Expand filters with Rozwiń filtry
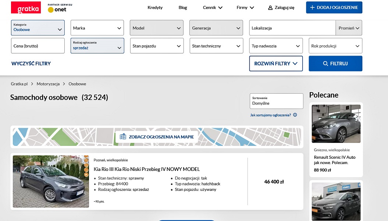 point(276,63)
